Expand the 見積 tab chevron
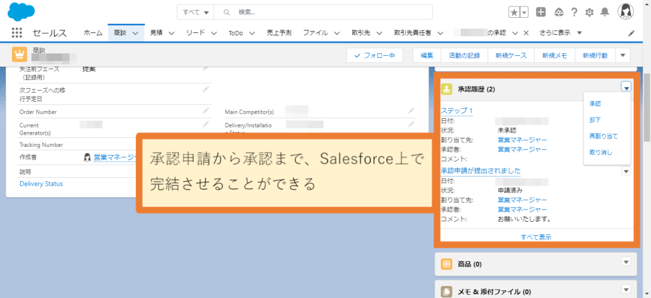This screenshot has height=298, width=651. coord(172,33)
